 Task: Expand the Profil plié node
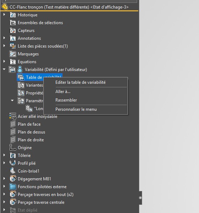(x=4, y=163)
